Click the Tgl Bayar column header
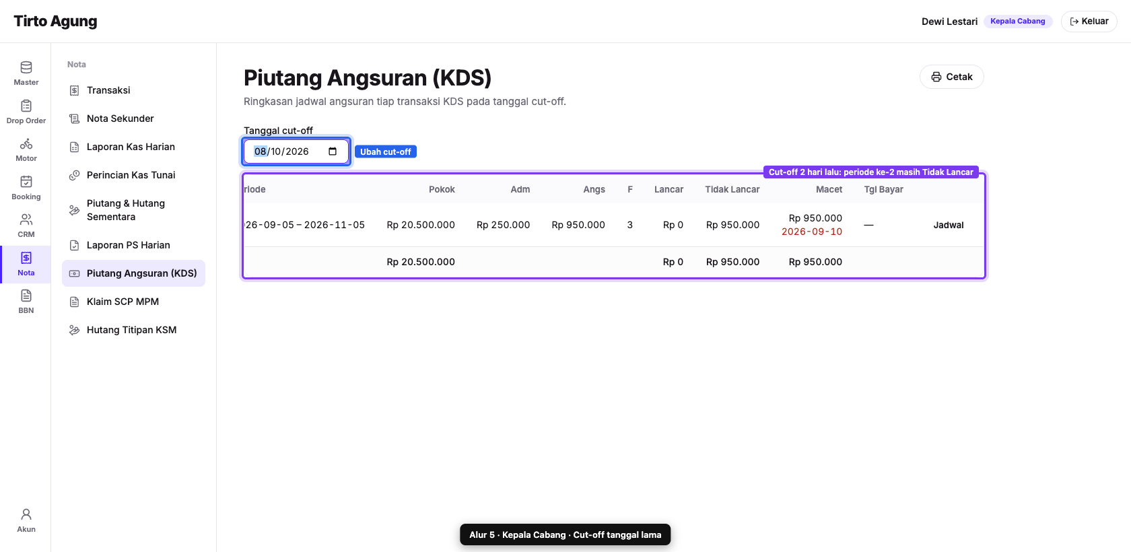 (883, 189)
